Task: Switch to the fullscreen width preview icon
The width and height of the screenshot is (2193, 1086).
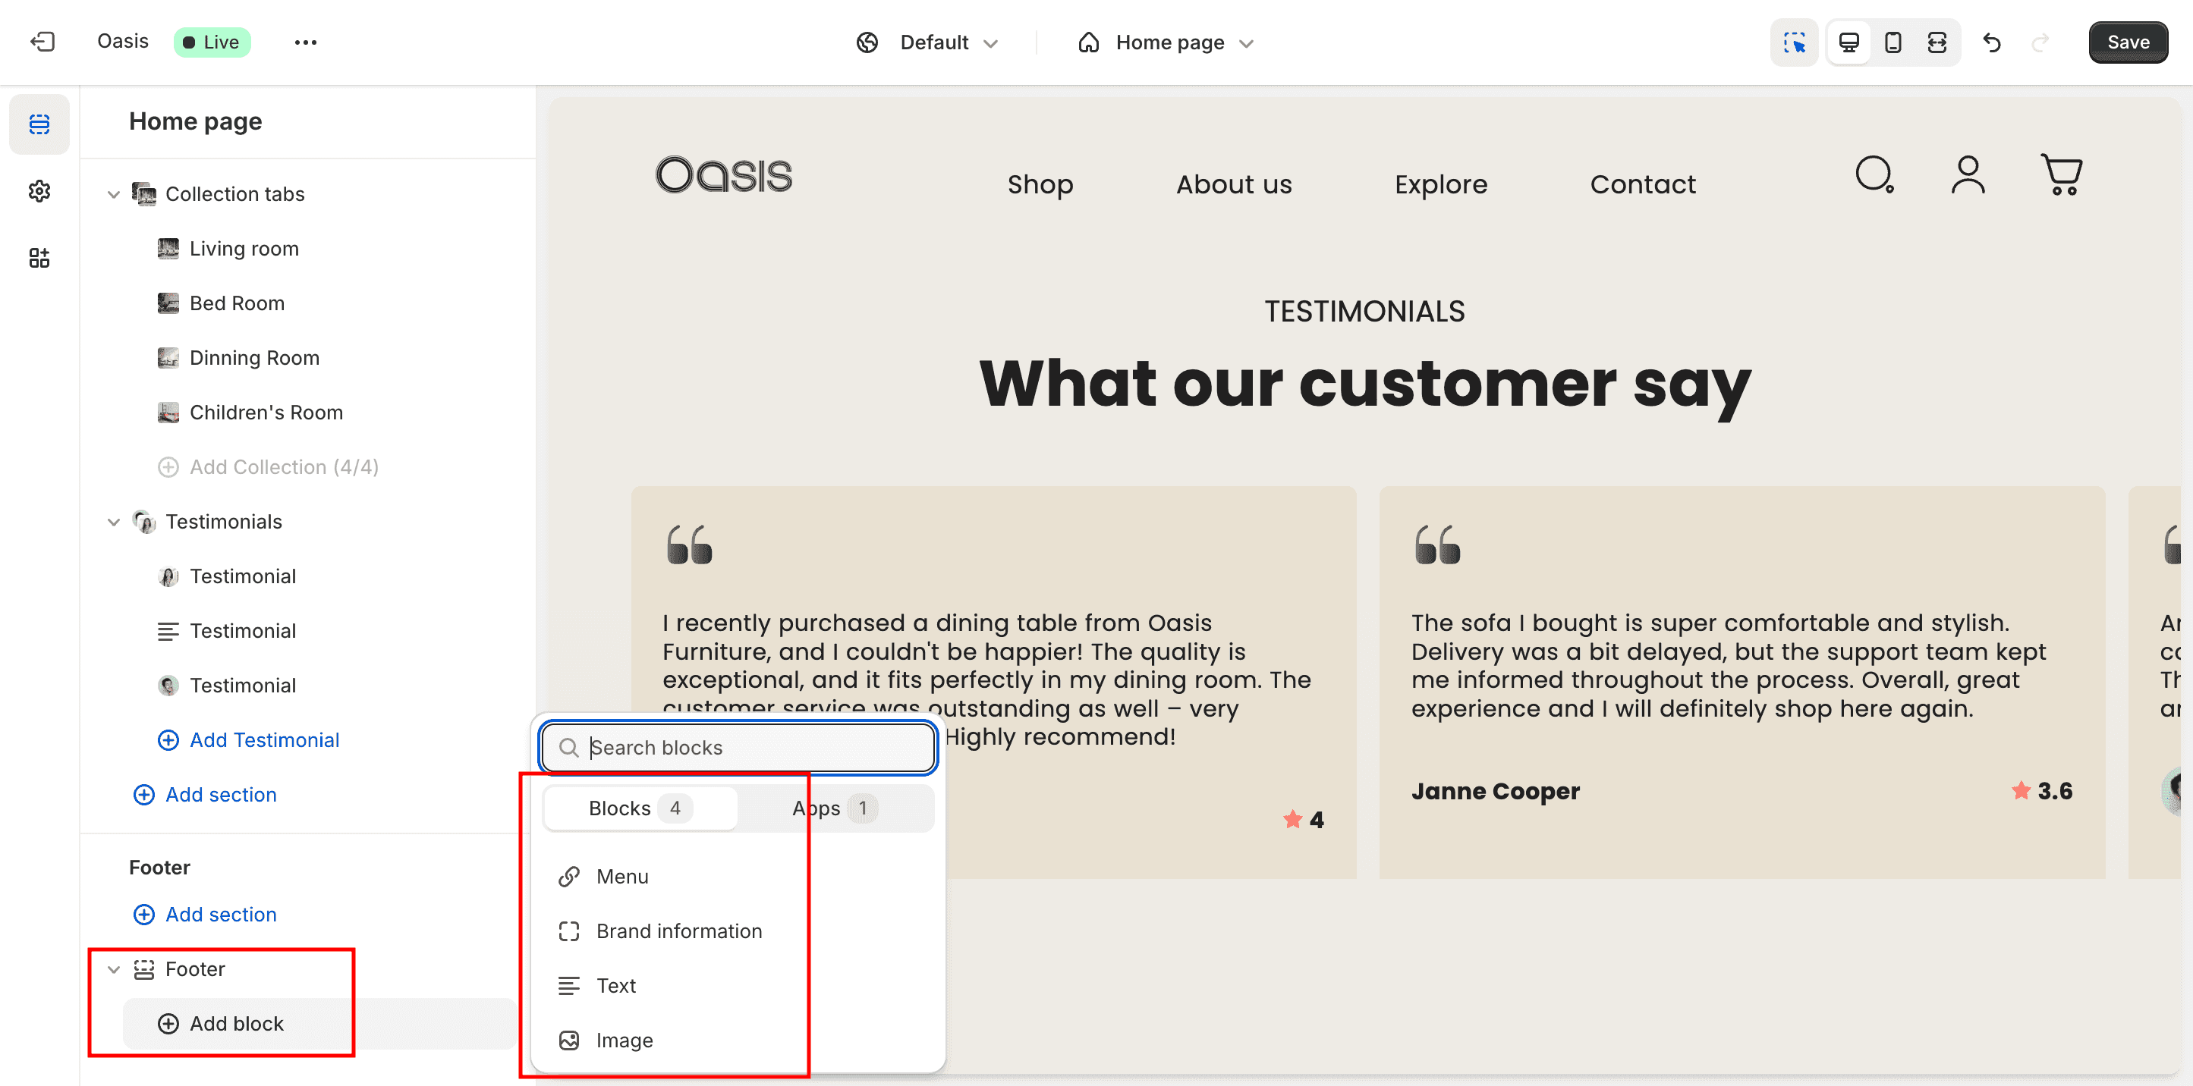Action: pyautogui.click(x=1937, y=42)
